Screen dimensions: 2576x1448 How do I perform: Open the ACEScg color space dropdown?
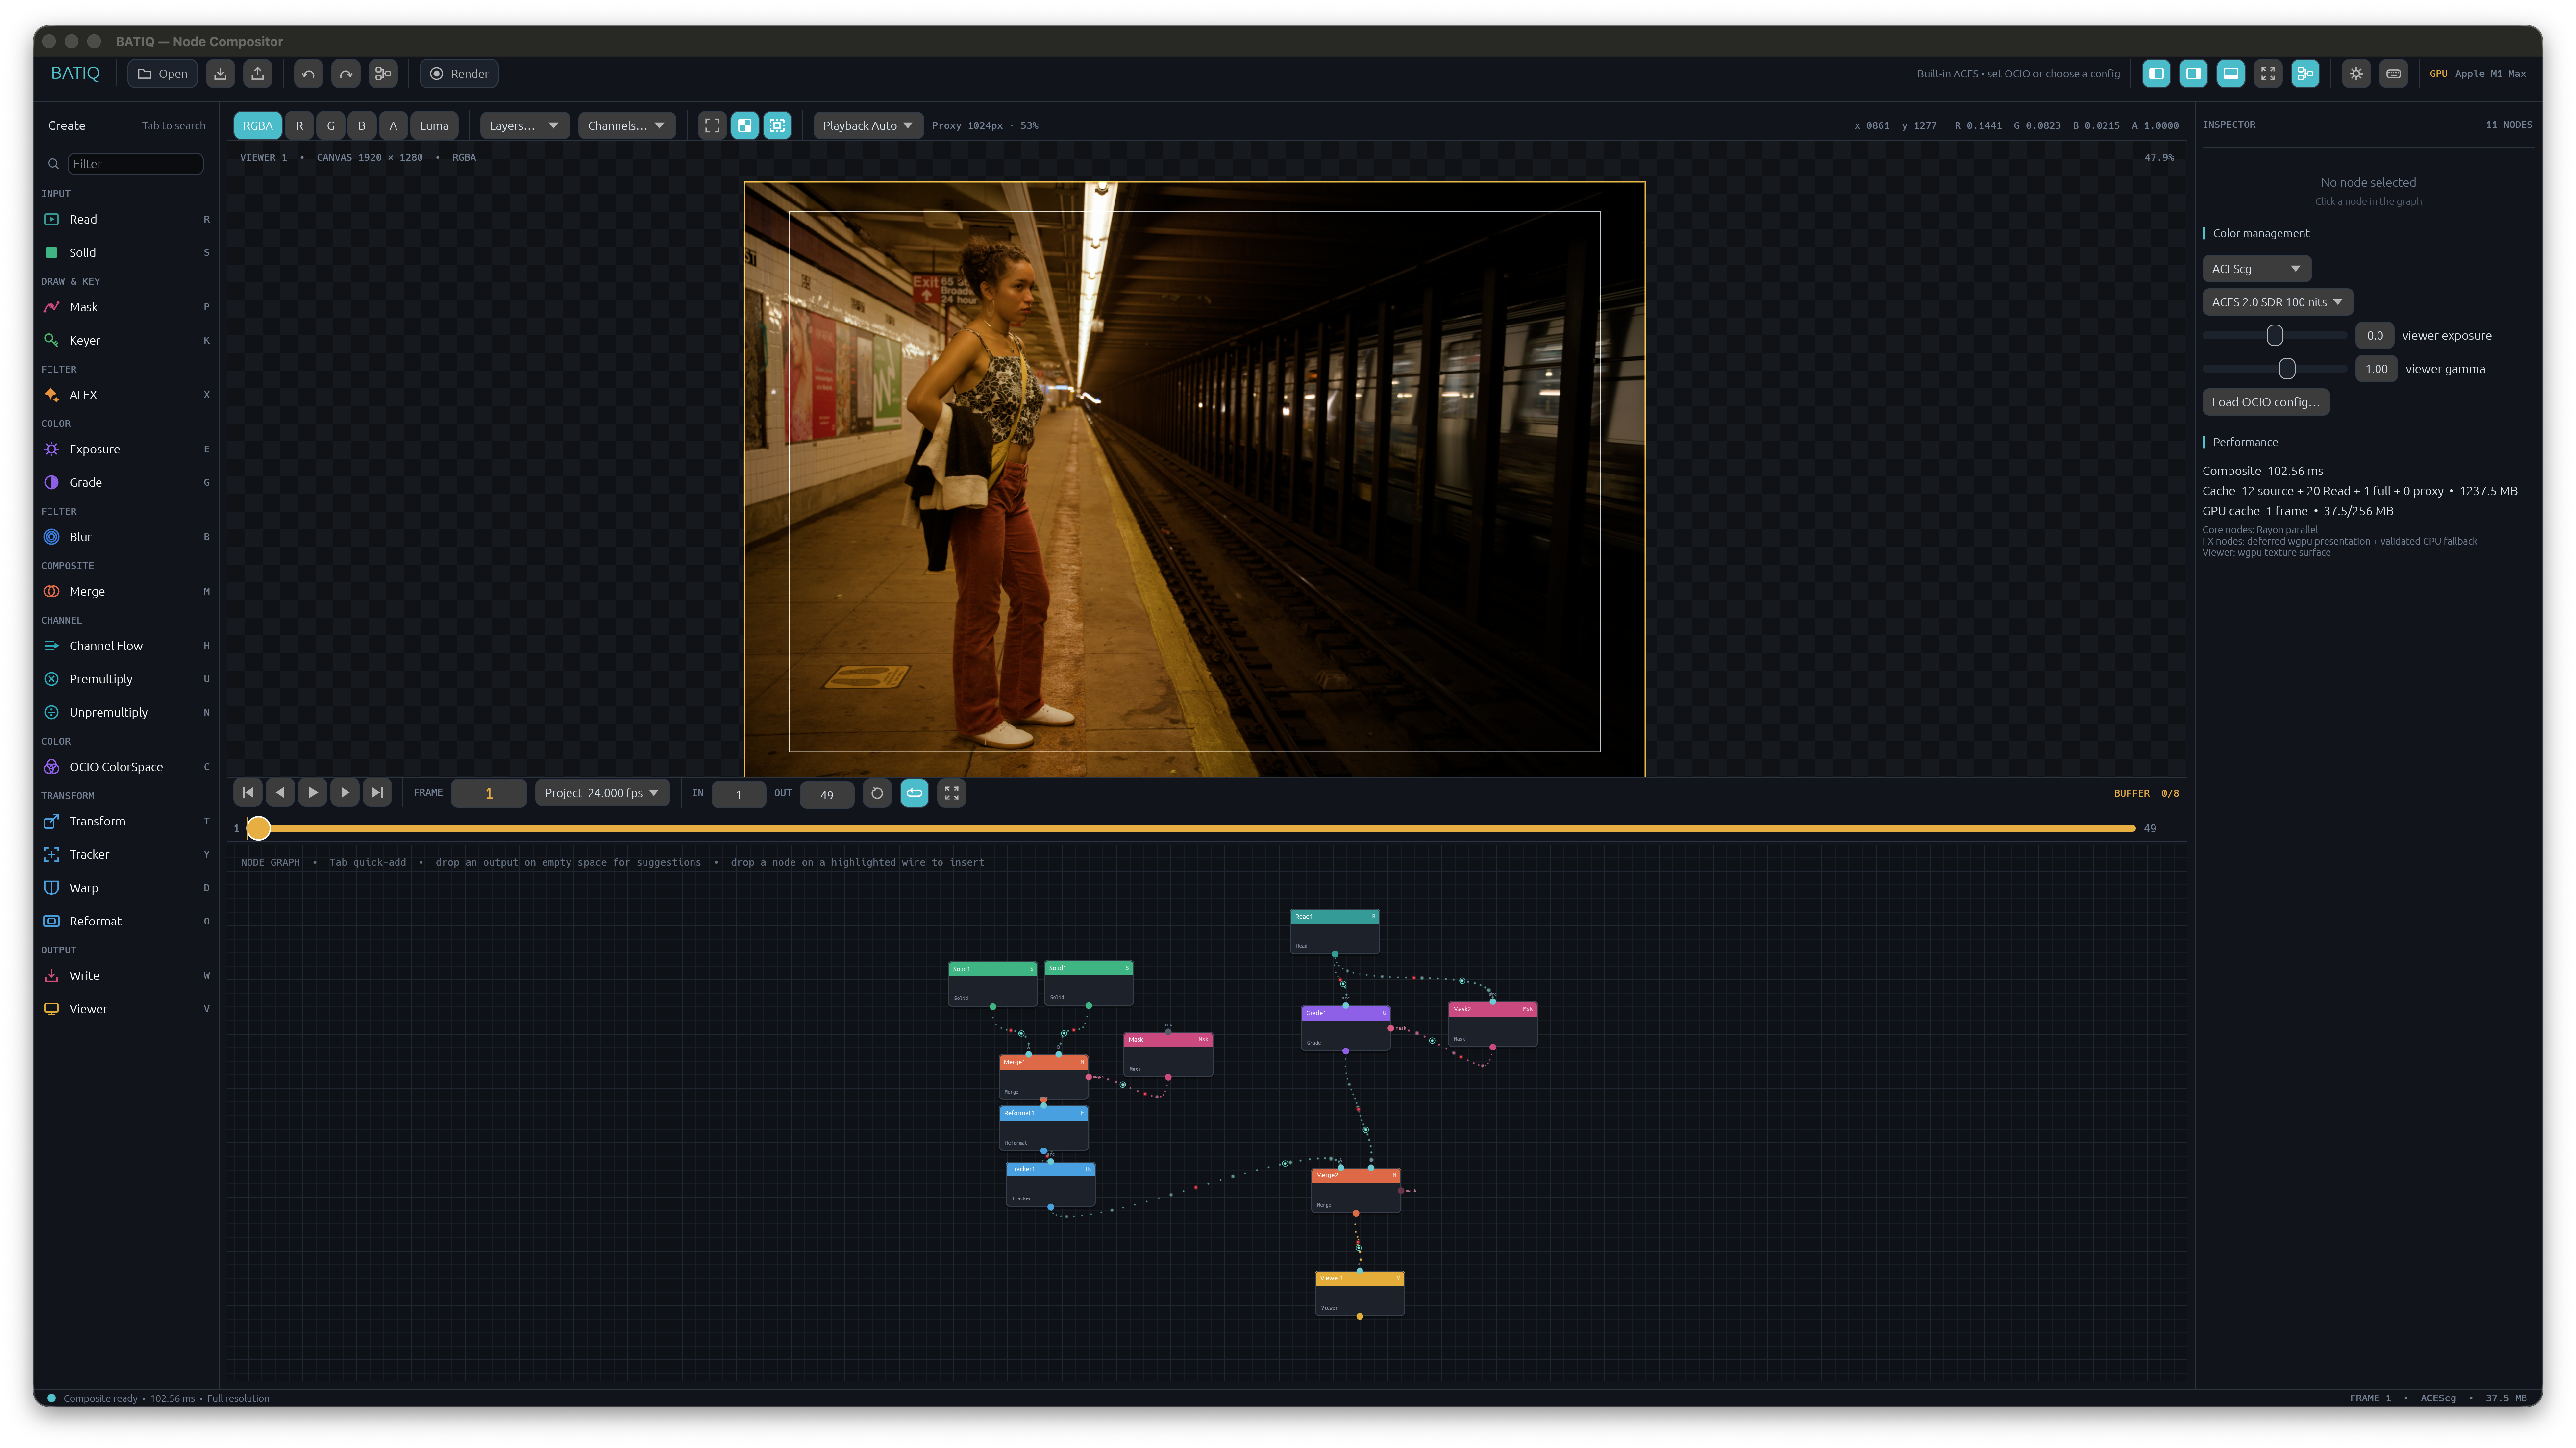2256,268
